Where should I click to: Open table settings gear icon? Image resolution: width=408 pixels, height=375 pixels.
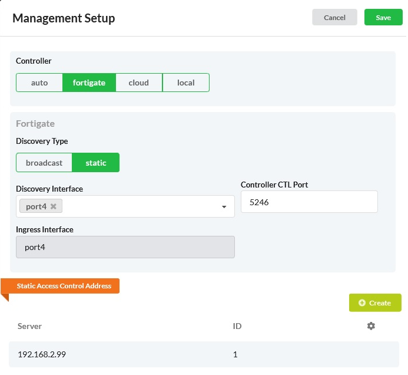coord(371,326)
